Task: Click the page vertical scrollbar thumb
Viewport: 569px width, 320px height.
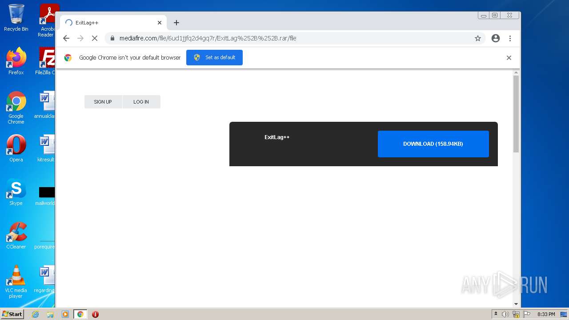Action: (x=516, y=114)
